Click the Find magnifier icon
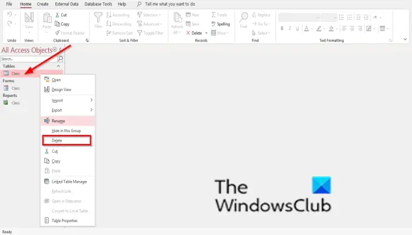This screenshot has width=412, height=235. coord(244,17)
